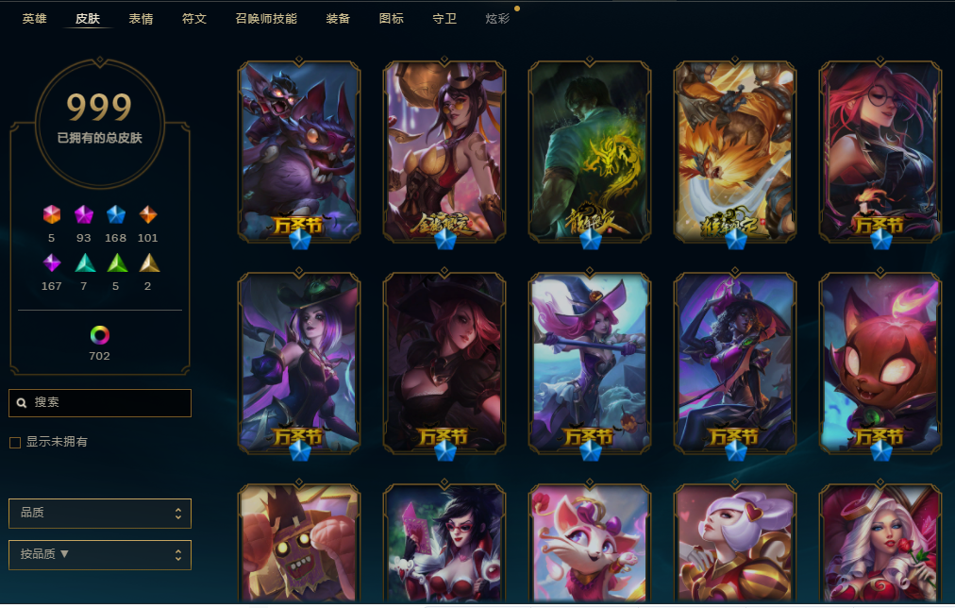Screen dimensions: 955x608
Task: Click the purple Mythic gem icon above 93
Action: pyautogui.click(x=83, y=214)
